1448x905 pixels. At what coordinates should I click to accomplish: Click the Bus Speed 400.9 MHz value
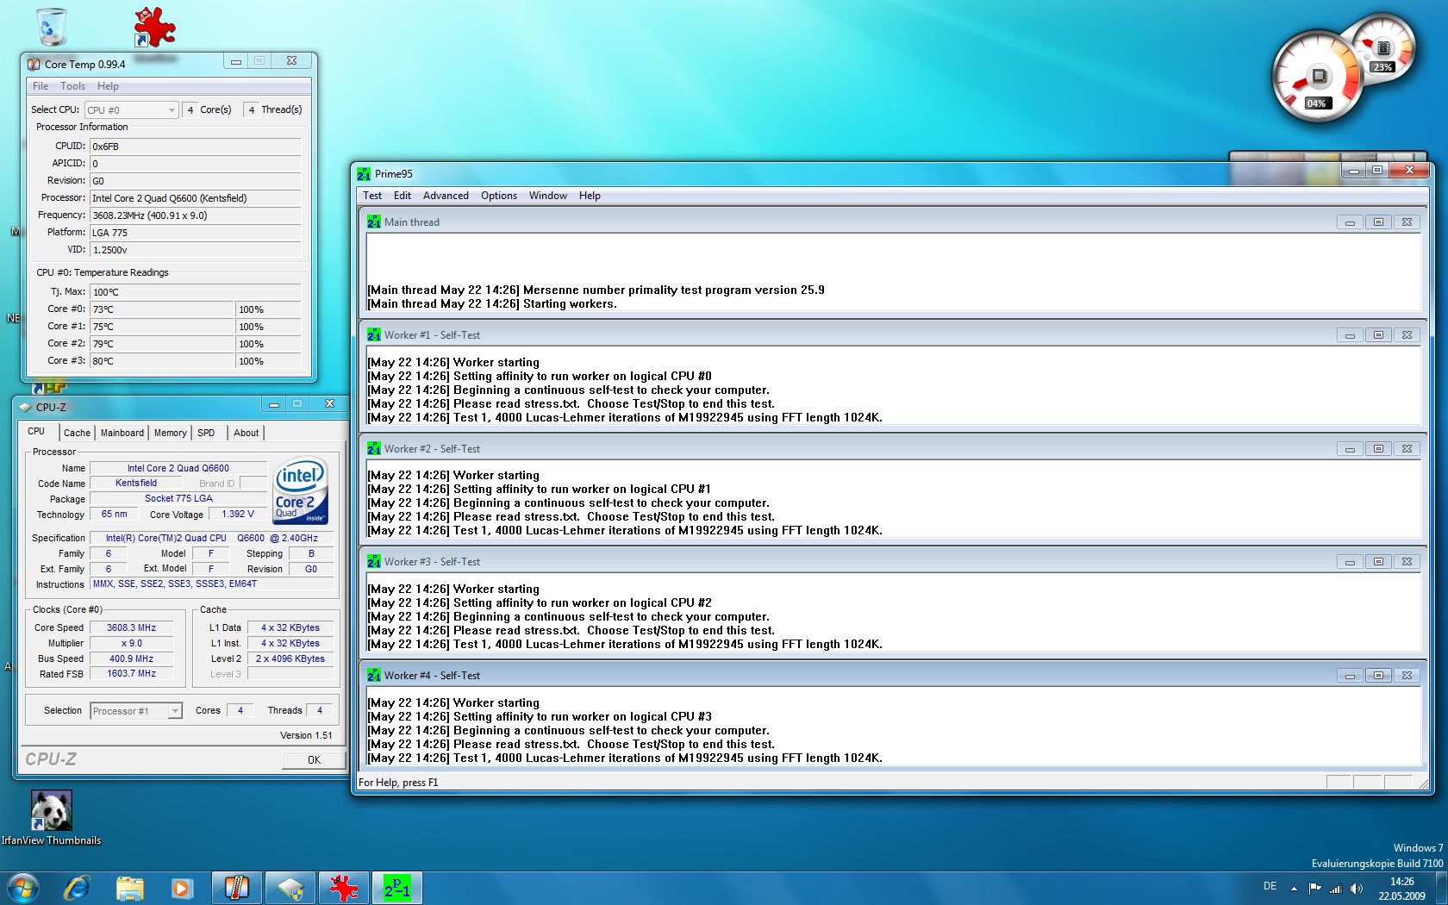point(132,659)
